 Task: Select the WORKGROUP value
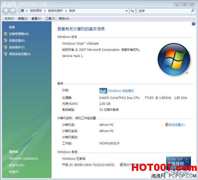[109, 143]
